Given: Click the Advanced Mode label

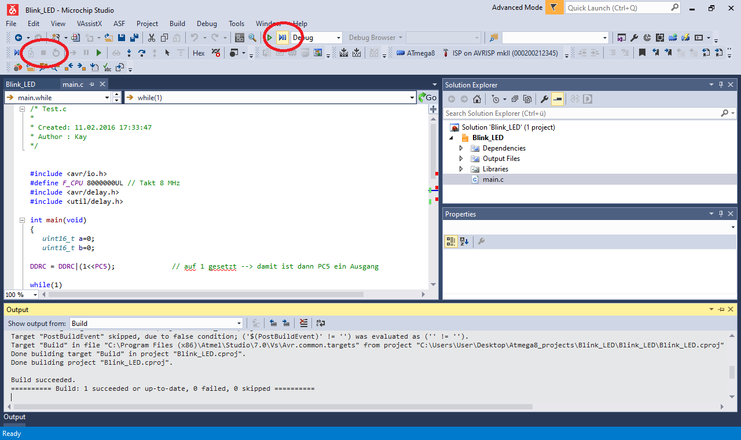Looking at the screenshot, I should click(517, 8).
